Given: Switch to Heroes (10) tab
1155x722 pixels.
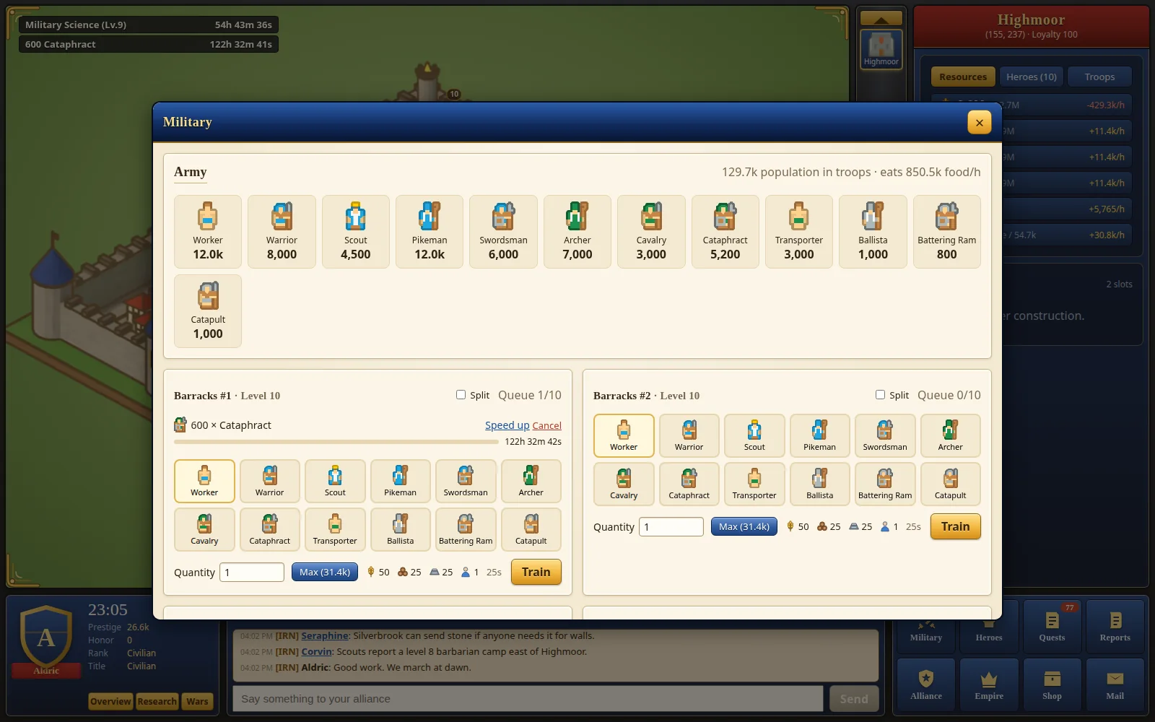Looking at the screenshot, I should pyautogui.click(x=1031, y=77).
